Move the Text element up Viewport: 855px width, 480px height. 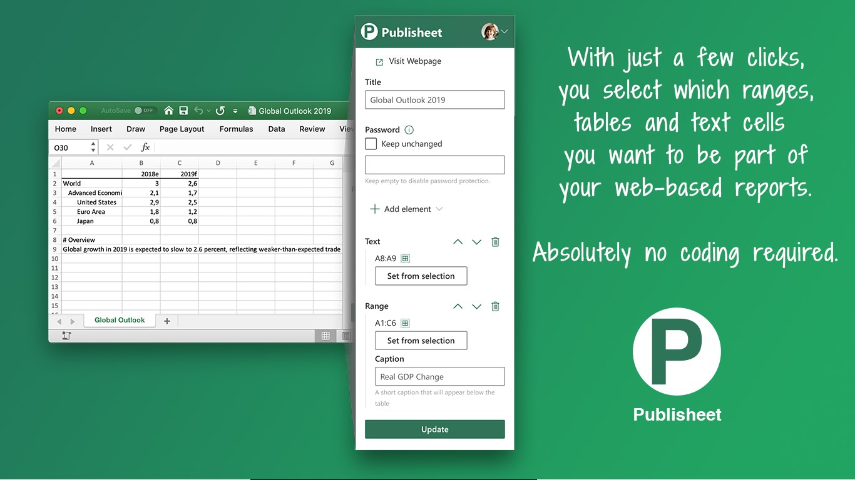tap(458, 242)
